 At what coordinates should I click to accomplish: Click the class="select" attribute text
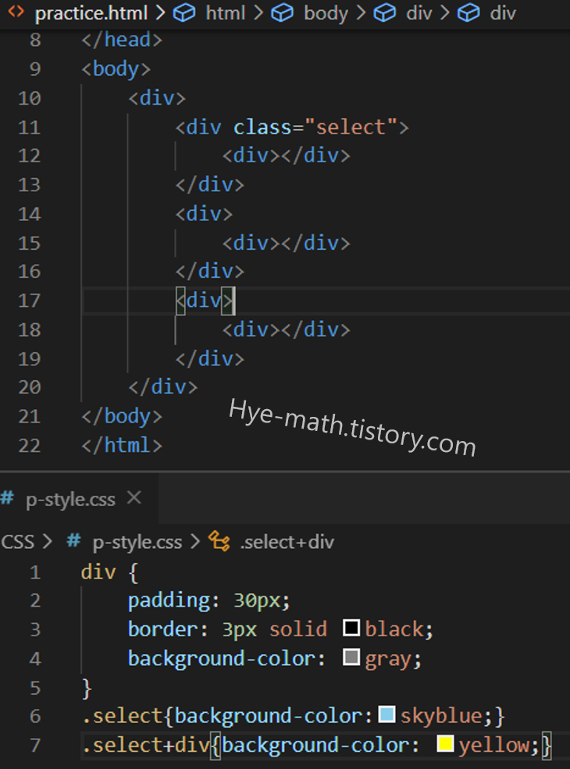315,127
